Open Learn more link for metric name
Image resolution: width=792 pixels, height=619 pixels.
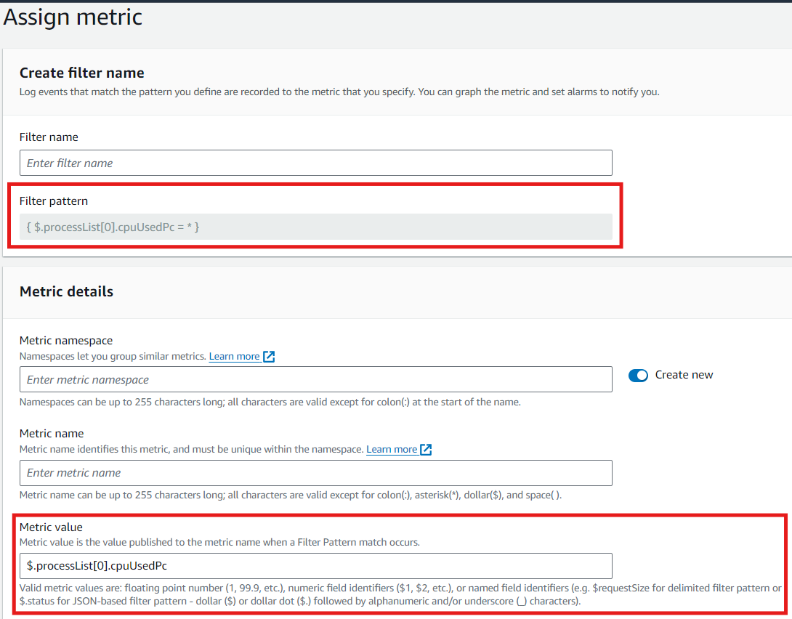point(392,449)
